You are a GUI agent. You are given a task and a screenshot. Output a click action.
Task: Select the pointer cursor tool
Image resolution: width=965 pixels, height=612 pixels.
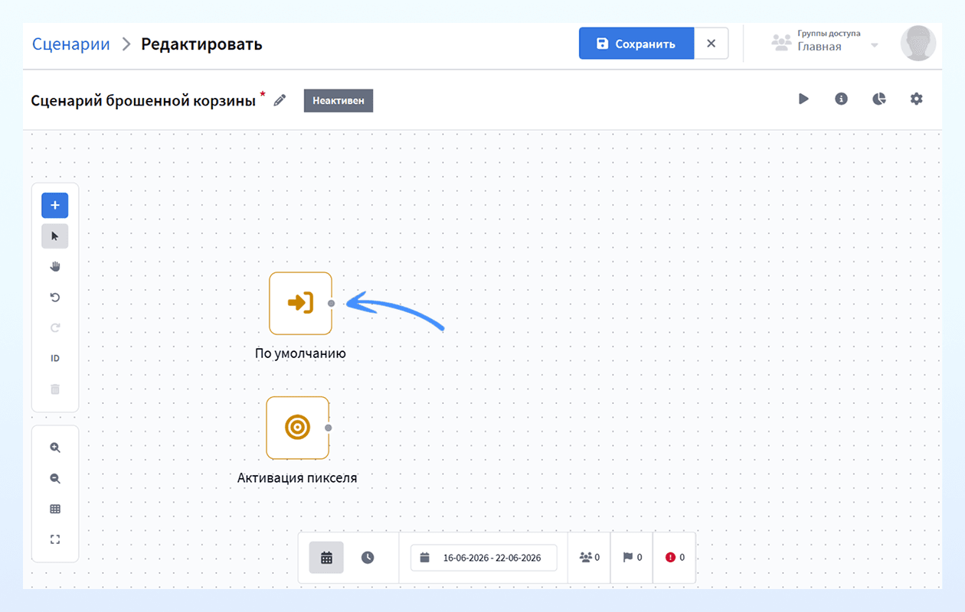54,236
